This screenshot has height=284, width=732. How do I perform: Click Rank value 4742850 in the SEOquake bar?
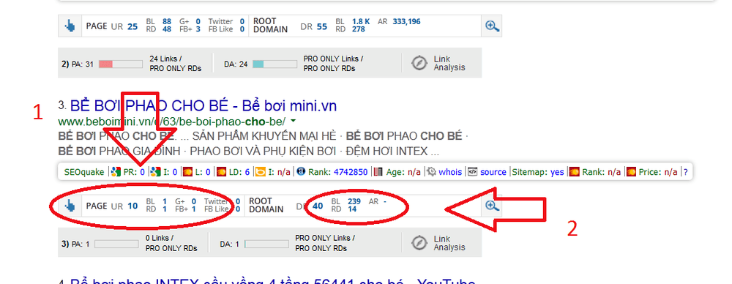[x=351, y=172]
